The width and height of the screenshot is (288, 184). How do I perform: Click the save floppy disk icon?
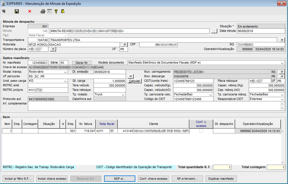coord(17,11)
